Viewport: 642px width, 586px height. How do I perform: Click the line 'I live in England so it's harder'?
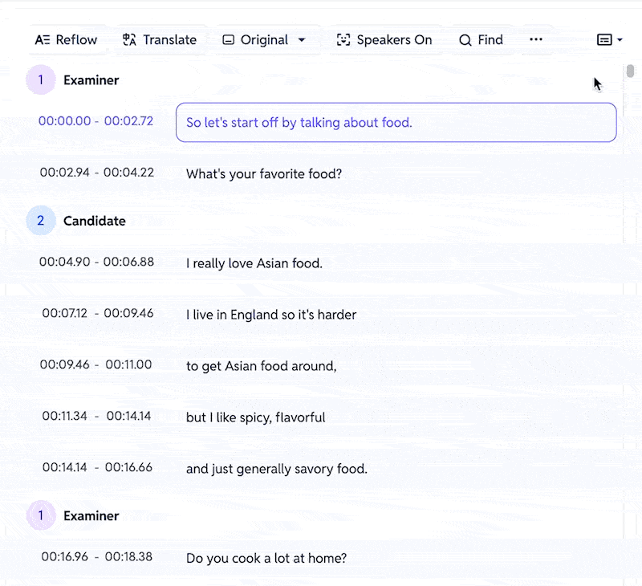(x=271, y=315)
